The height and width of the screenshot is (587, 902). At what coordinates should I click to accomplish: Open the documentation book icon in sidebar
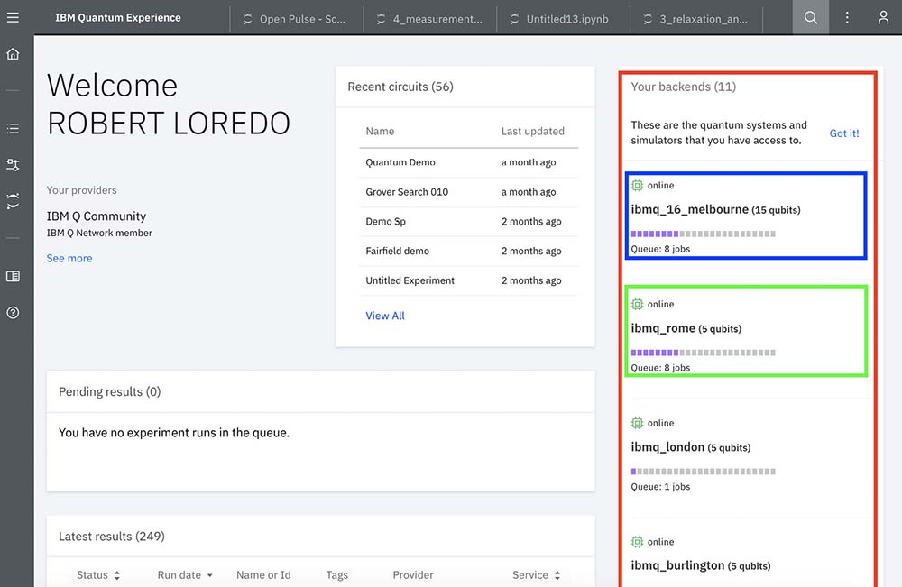(x=13, y=276)
